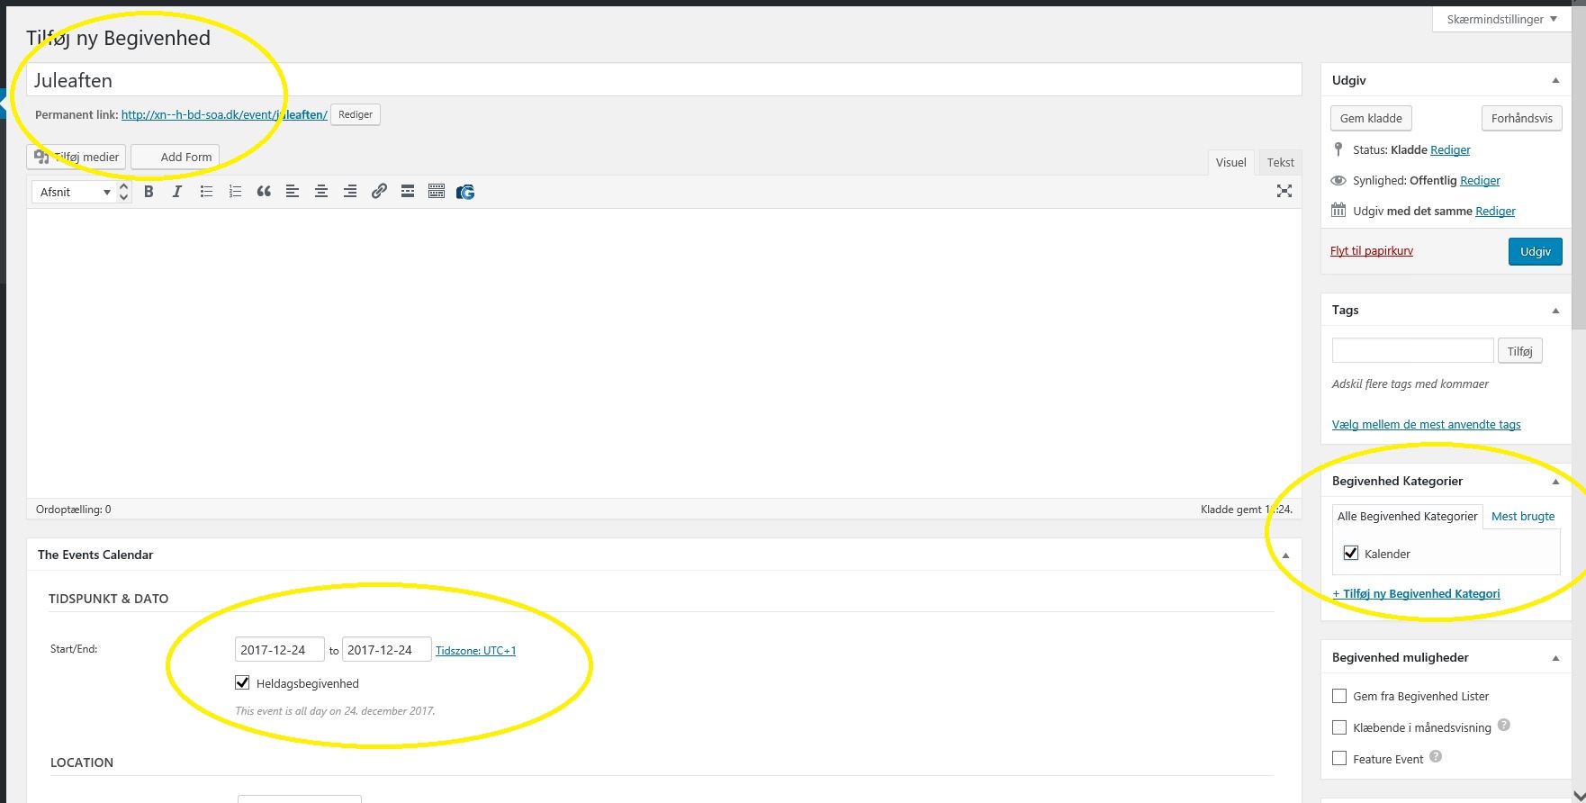Open the Afsnit paragraph format dropdown
The image size is (1586, 803).
tap(75, 192)
